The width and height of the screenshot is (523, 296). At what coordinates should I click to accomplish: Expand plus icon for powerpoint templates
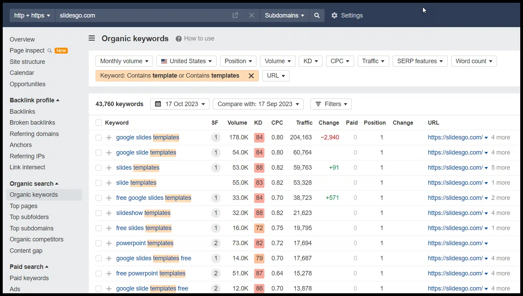click(109, 243)
